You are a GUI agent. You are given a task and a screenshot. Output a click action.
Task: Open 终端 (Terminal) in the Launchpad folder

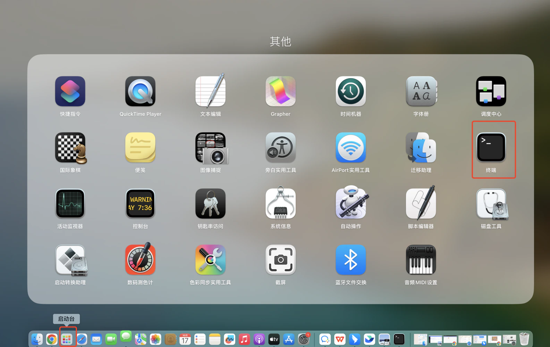tap(491, 147)
